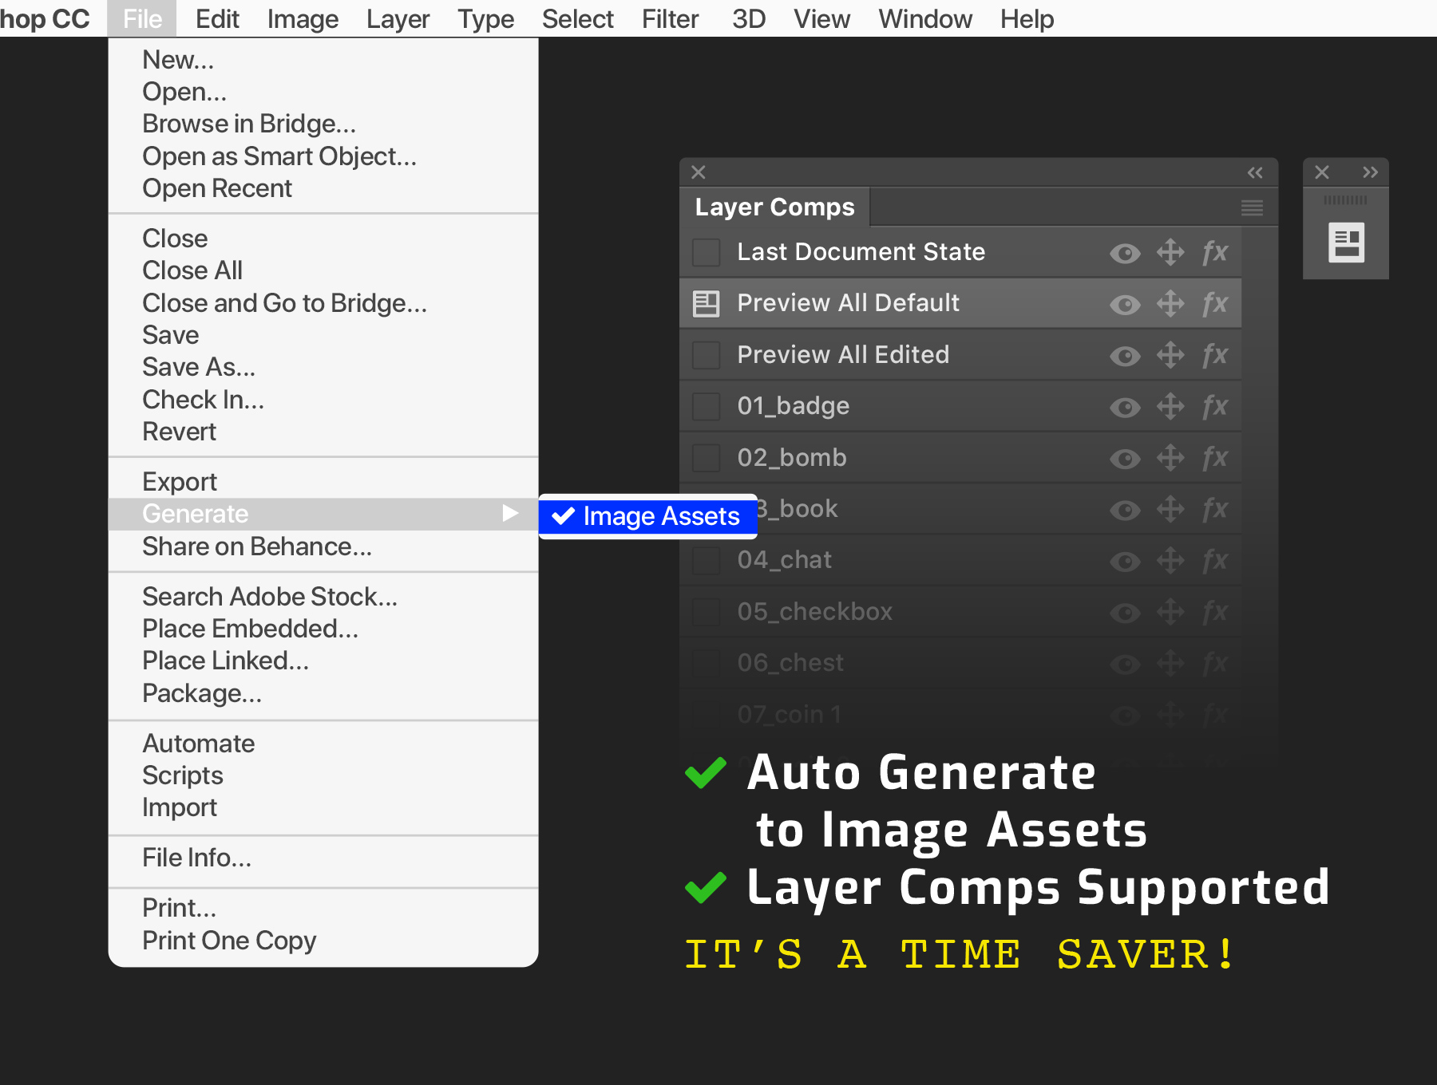
Task: Click fx appearance icon on 01_badge row
Action: tap(1215, 407)
